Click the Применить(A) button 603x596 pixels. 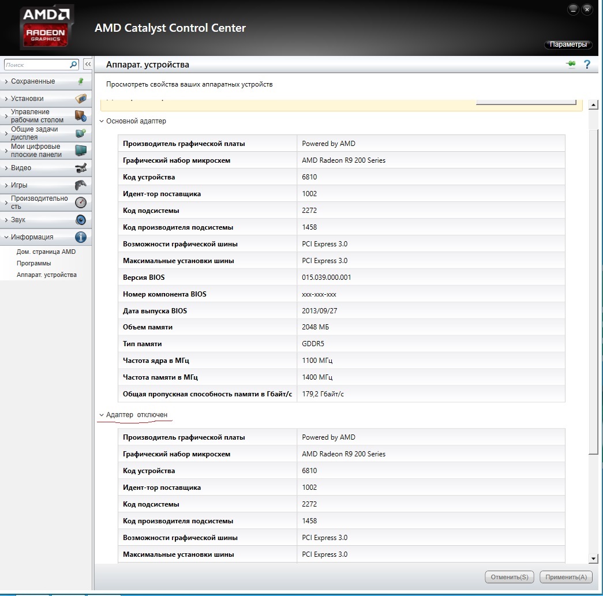(x=565, y=577)
